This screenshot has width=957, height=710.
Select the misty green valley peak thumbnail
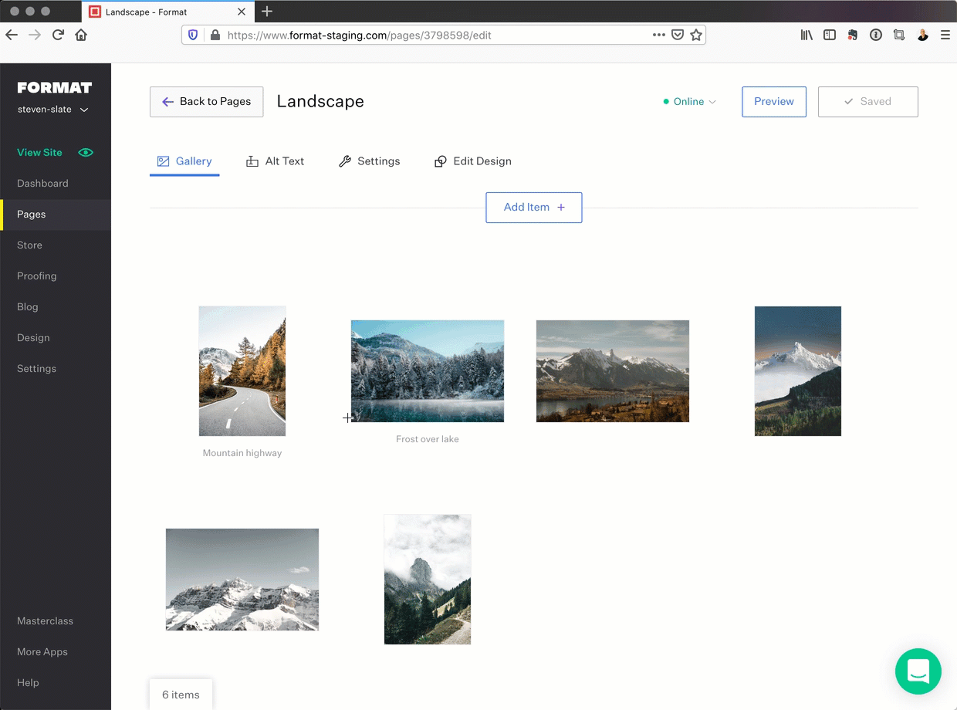pos(428,580)
